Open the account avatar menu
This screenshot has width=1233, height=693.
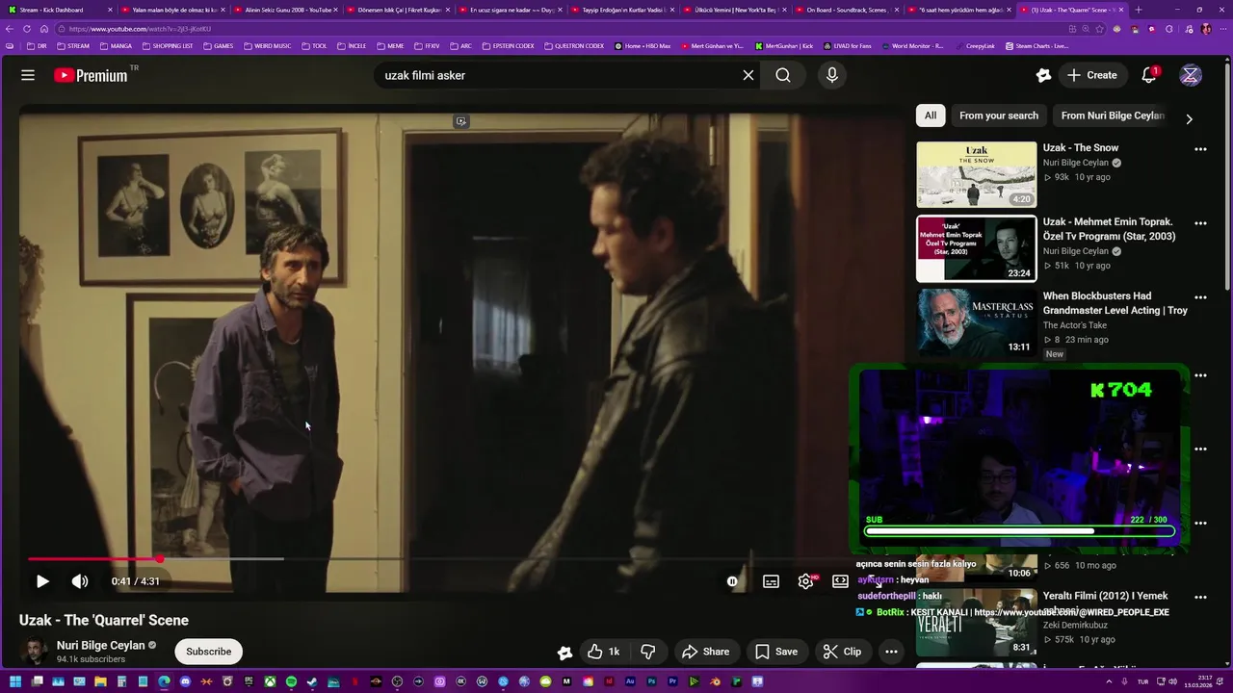coord(1191,75)
